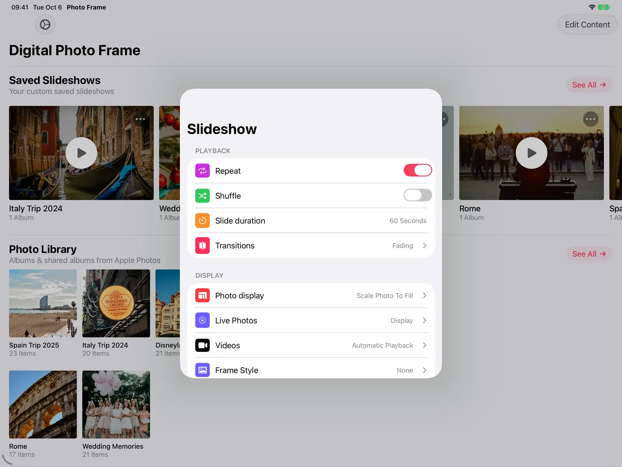Open the Photo display chevron
The width and height of the screenshot is (622, 467).
point(425,295)
